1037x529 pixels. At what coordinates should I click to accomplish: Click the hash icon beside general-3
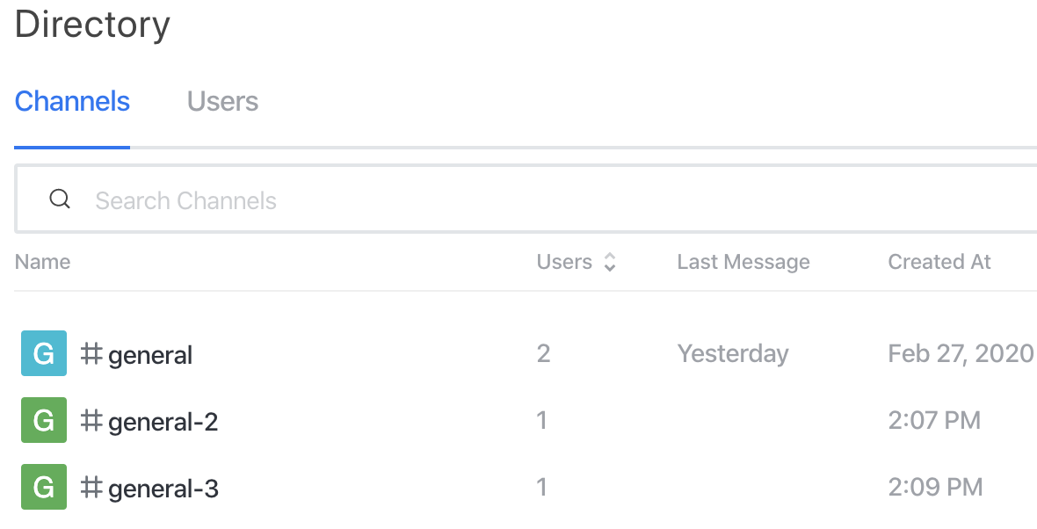pos(91,488)
